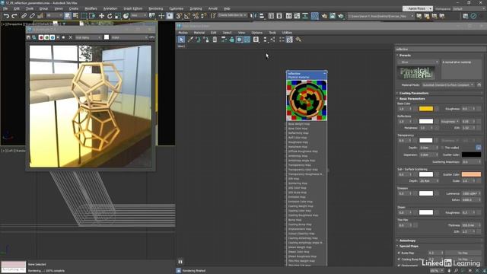487x274 pixels.
Task: Activate the Select and Rotate tool
Action: pyautogui.click(x=110, y=16)
